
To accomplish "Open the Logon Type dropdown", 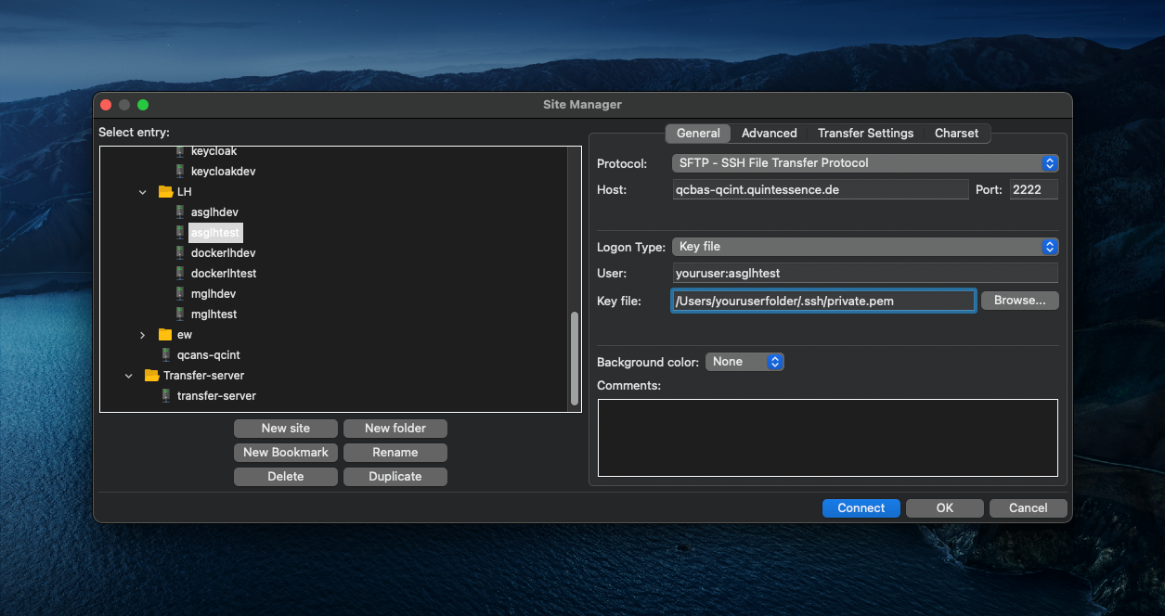I will 864,247.
